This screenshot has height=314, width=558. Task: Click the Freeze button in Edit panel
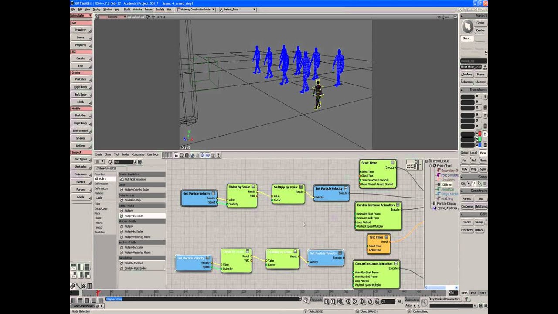pyautogui.click(x=467, y=222)
